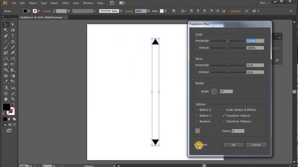Select the Rotate tool
This screenshot has width=298, height=167.
[6, 59]
